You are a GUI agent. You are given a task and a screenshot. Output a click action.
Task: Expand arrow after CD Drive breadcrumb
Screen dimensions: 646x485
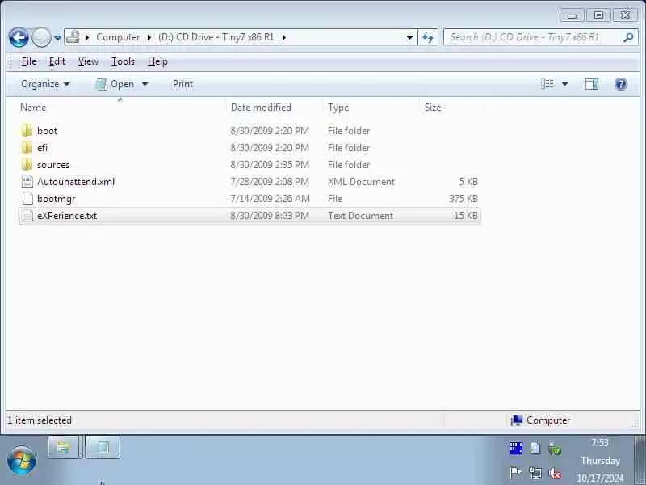coord(284,37)
